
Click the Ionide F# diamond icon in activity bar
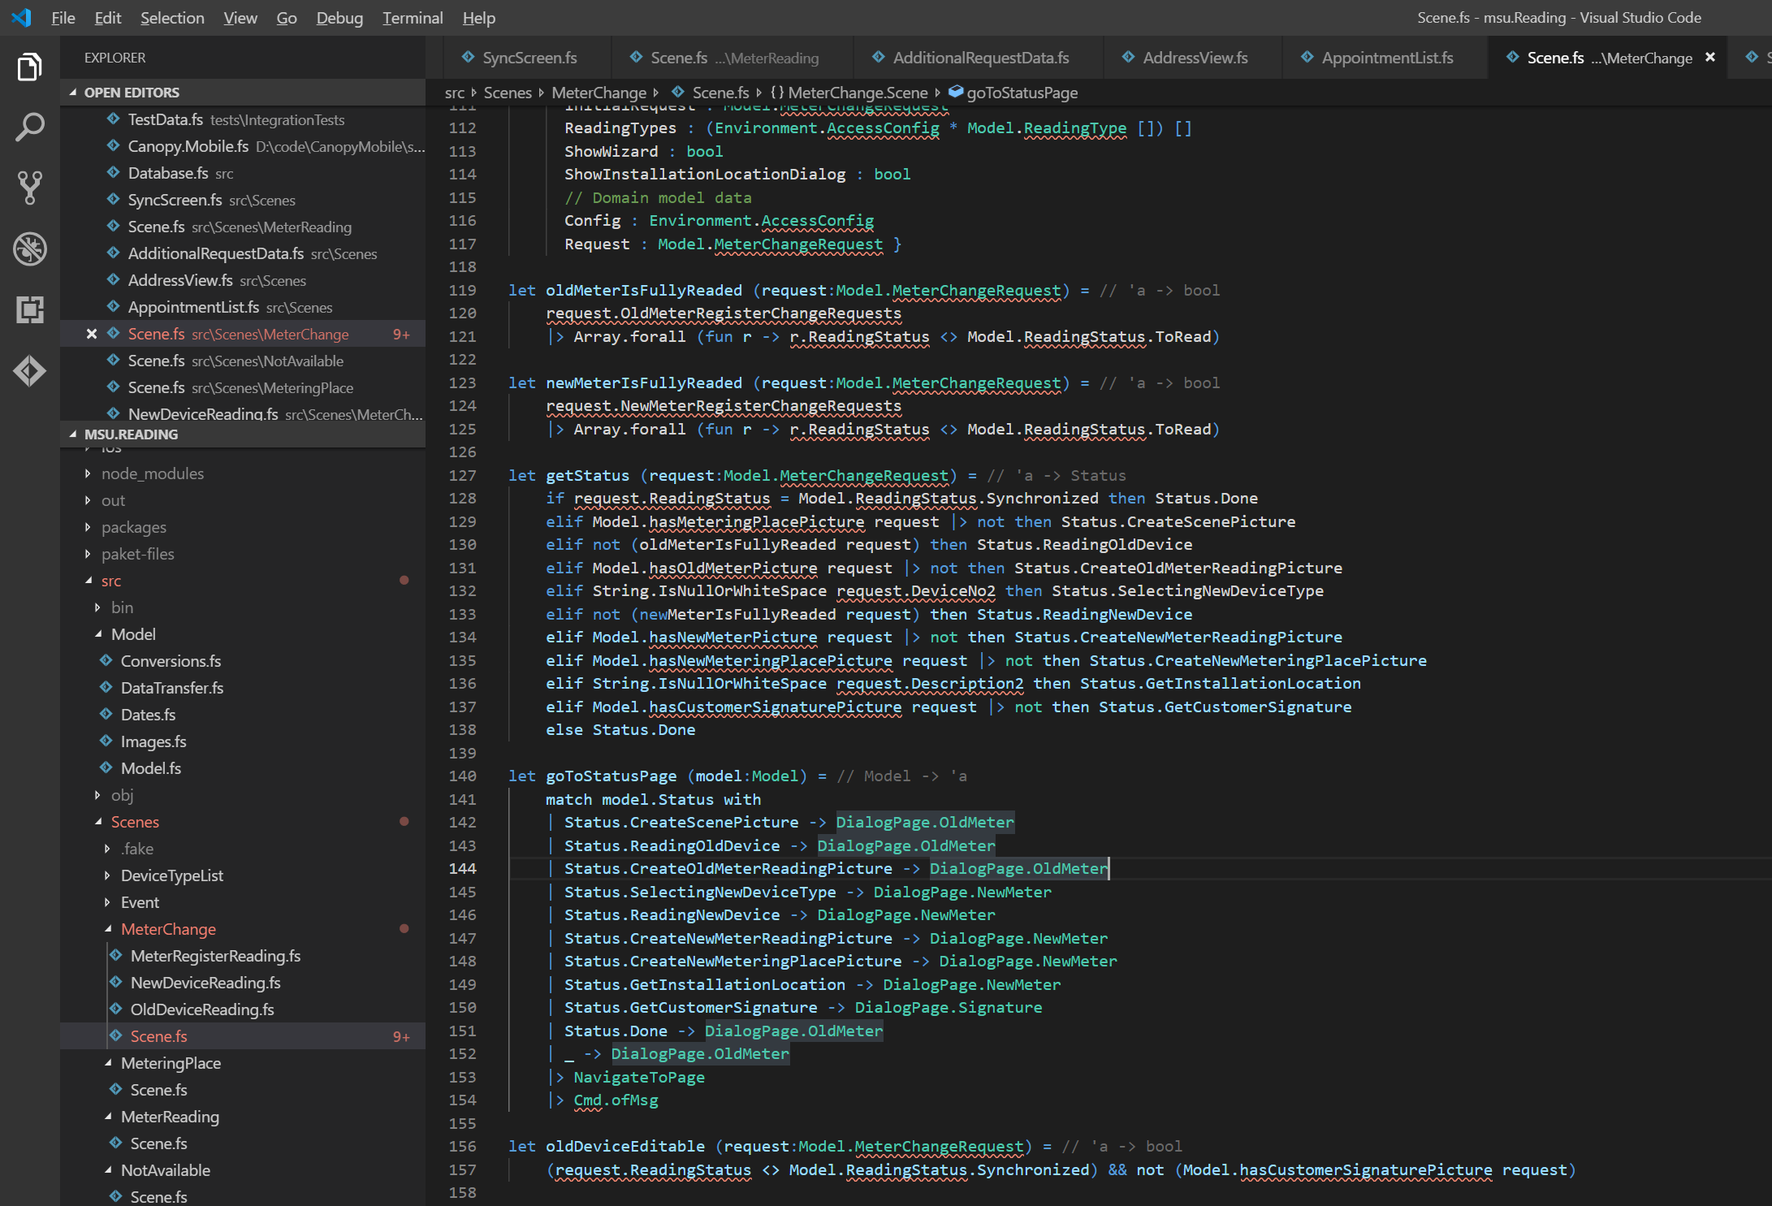[x=30, y=370]
